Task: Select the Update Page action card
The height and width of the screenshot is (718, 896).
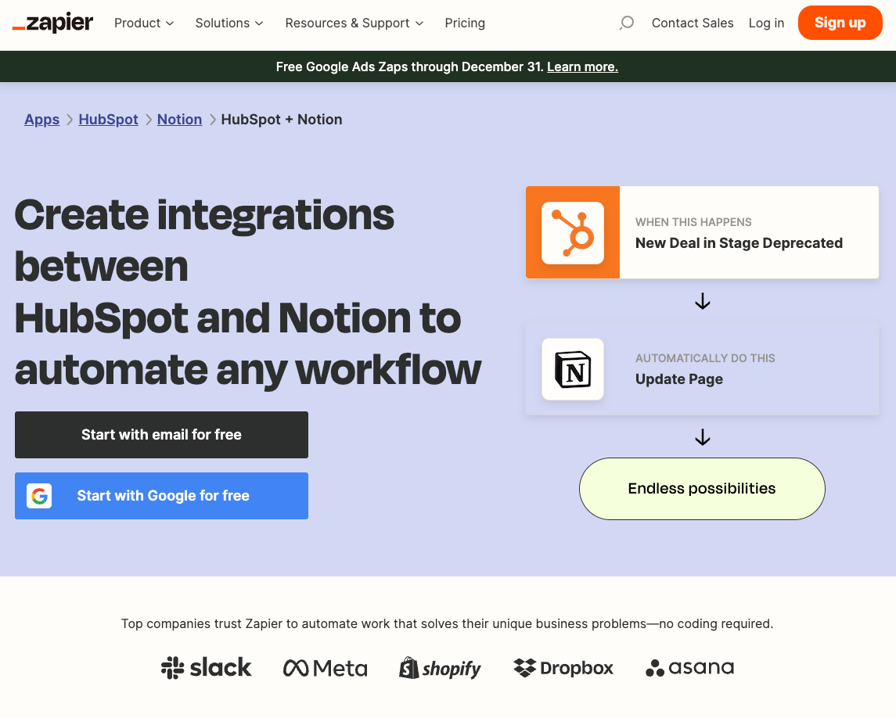Action: point(702,369)
